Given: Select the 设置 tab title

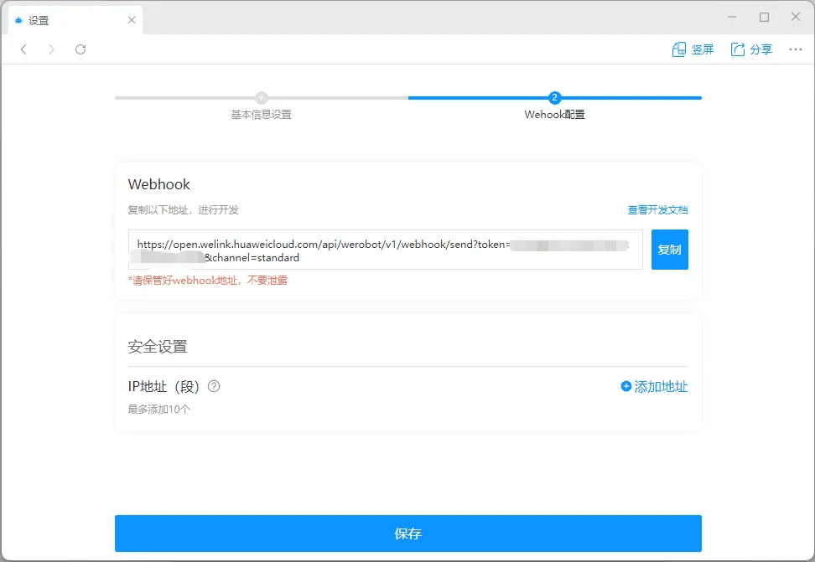Looking at the screenshot, I should pyautogui.click(x=39, y=20).
